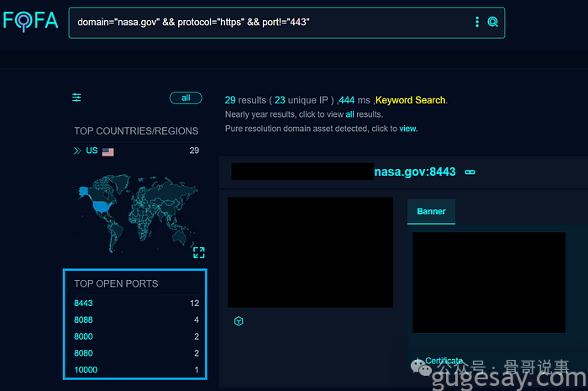588x391 pixels.
Task: Click the FOFA logo
Action: click(x=30, y=21)
